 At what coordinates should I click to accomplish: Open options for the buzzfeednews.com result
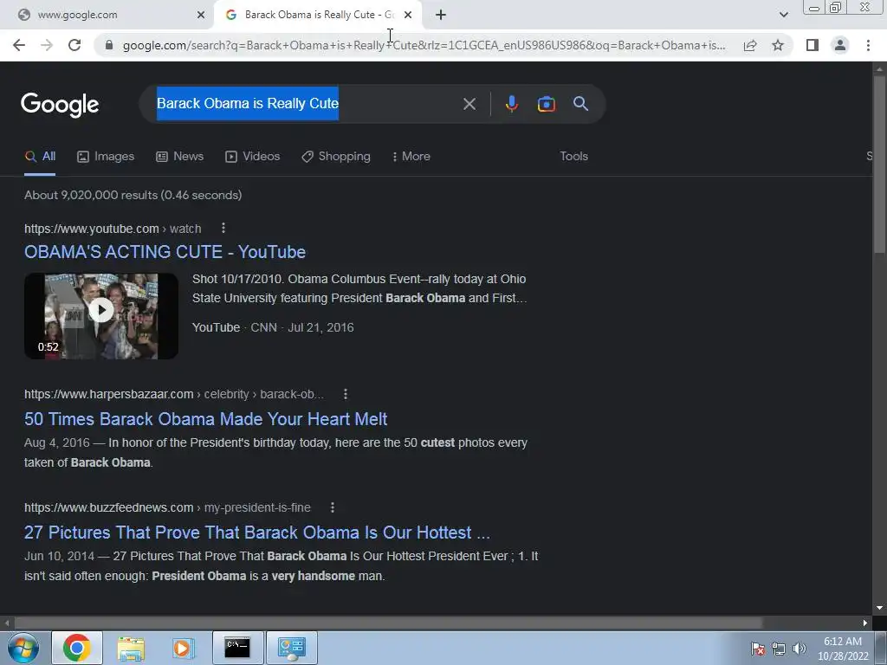click(x=333, y=507)
